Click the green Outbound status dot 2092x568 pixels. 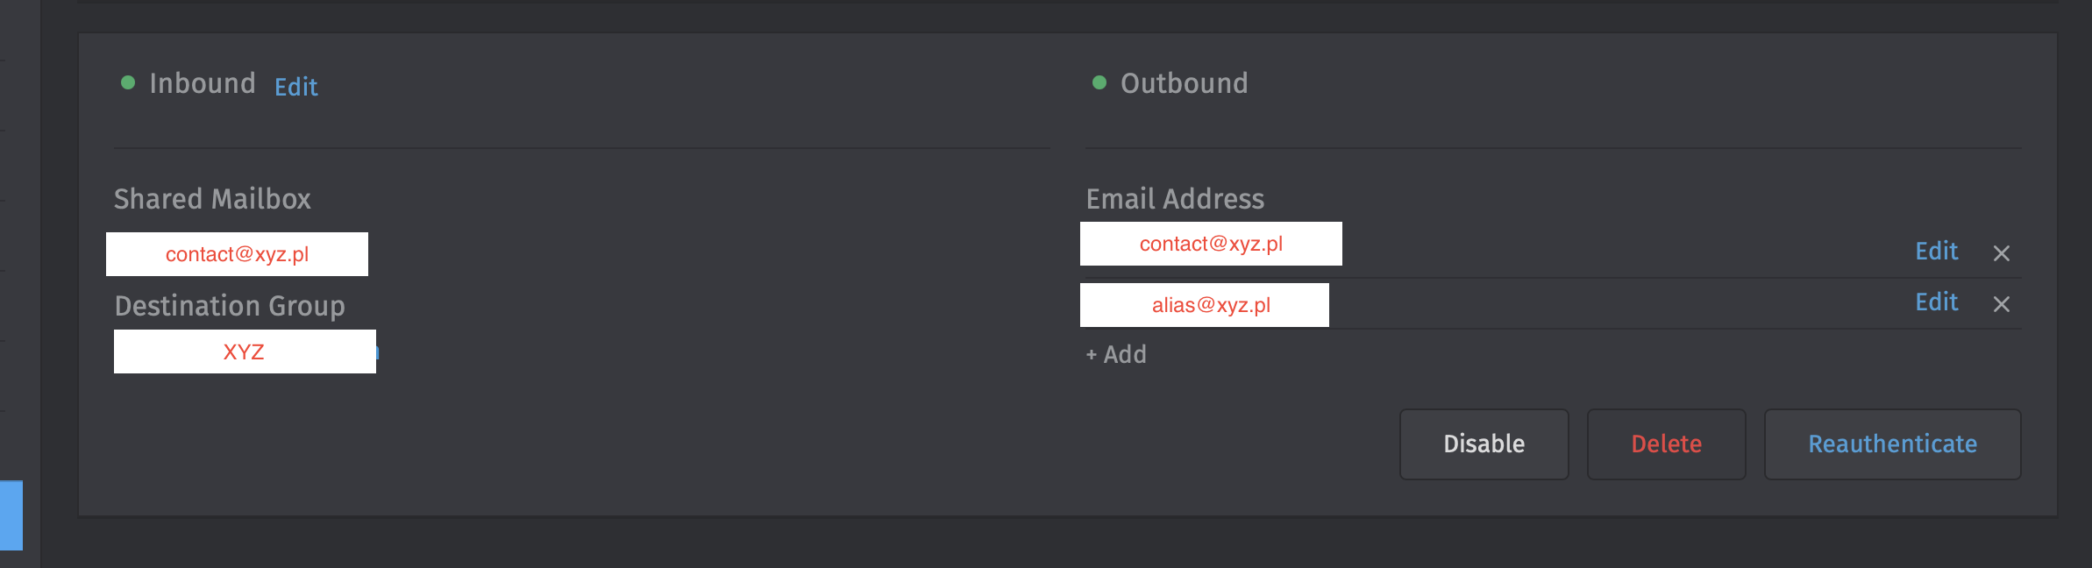pyautogui.click(x=1099, y=82)
